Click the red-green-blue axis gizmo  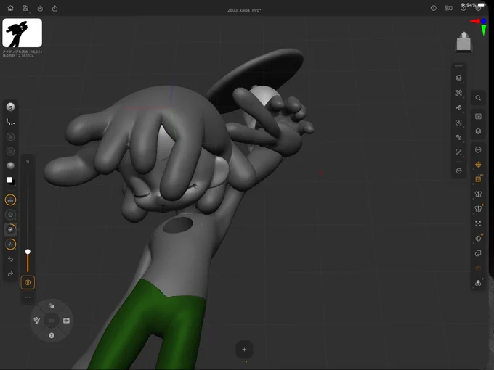point(479,26)
